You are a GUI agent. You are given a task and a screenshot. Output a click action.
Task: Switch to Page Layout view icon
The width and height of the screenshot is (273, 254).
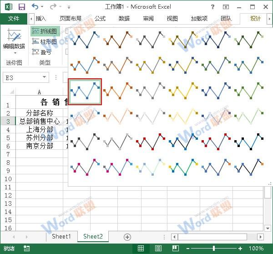(158, 249)
